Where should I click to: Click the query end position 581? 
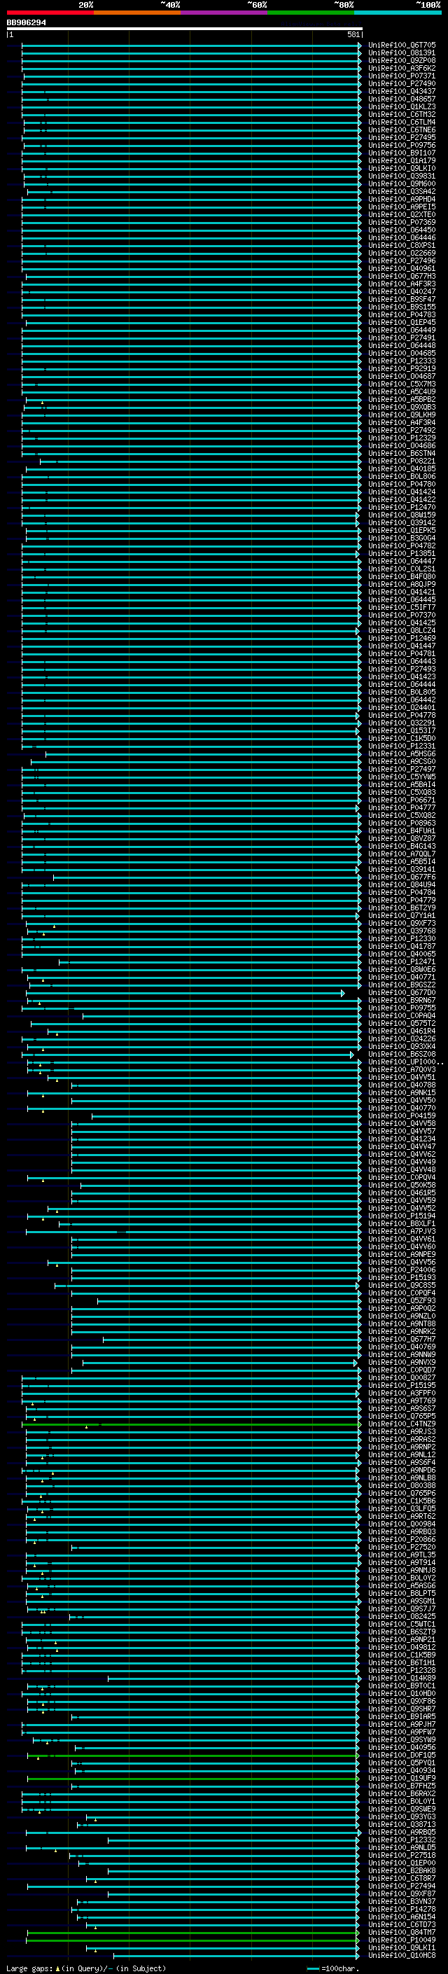pyautogui.click(x=353, y=34)
